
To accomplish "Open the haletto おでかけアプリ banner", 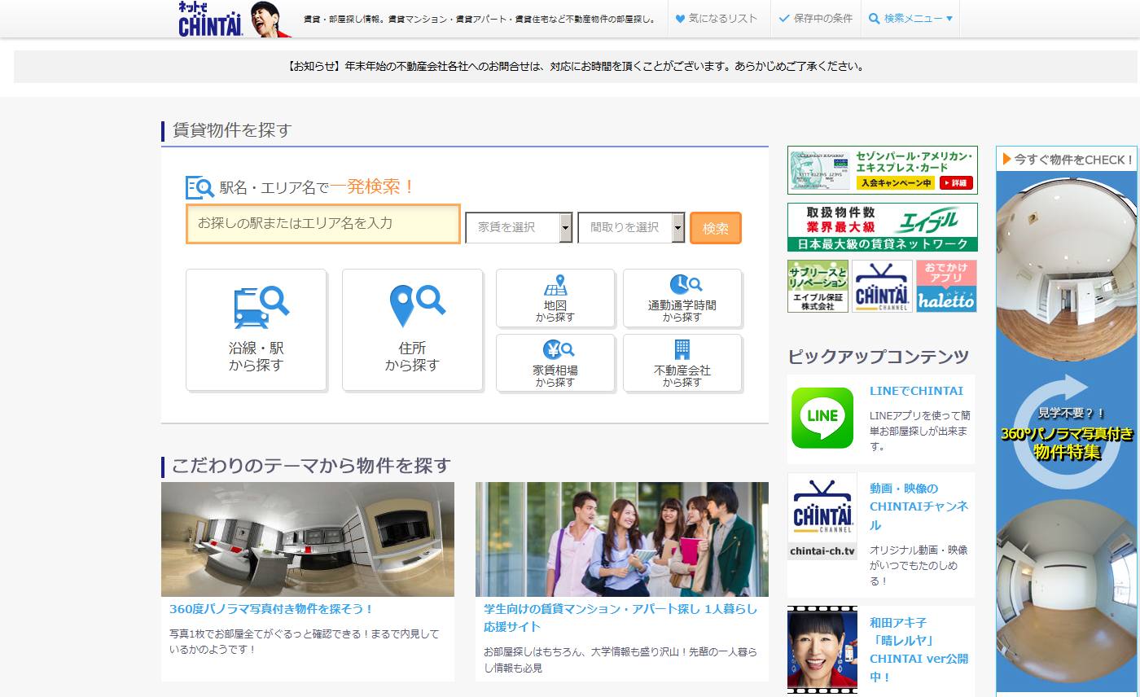I will click(946, 286).
